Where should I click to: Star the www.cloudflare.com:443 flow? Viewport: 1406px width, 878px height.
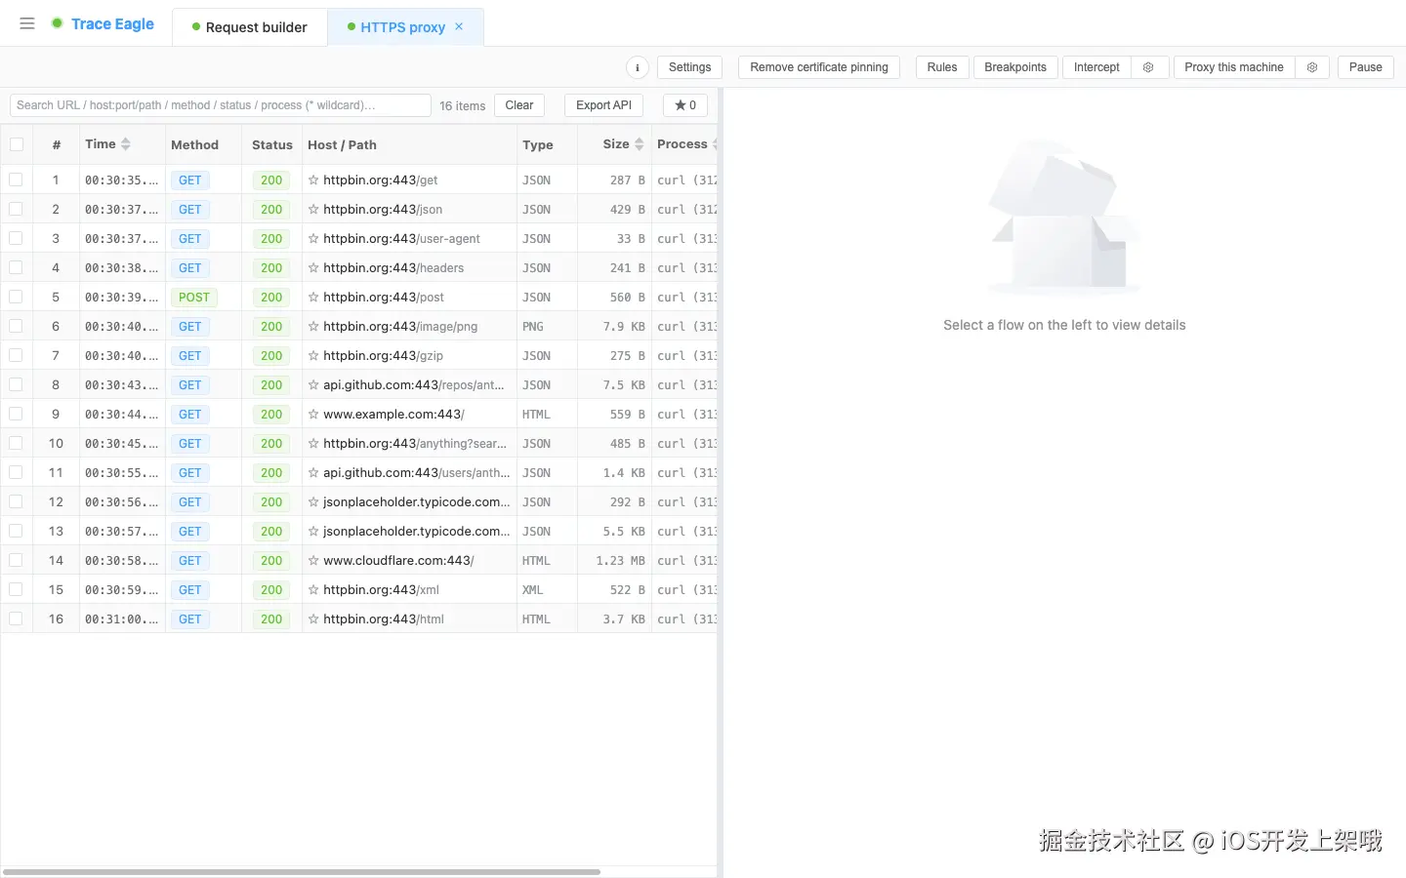[x=313, y=560]
